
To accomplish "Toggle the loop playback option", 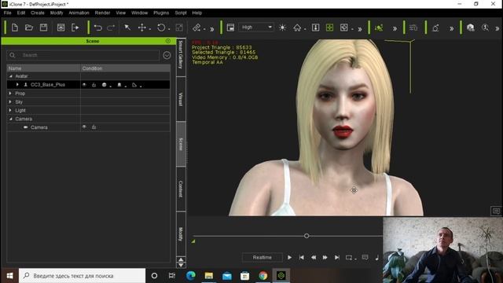I will [x=349, y=257].
